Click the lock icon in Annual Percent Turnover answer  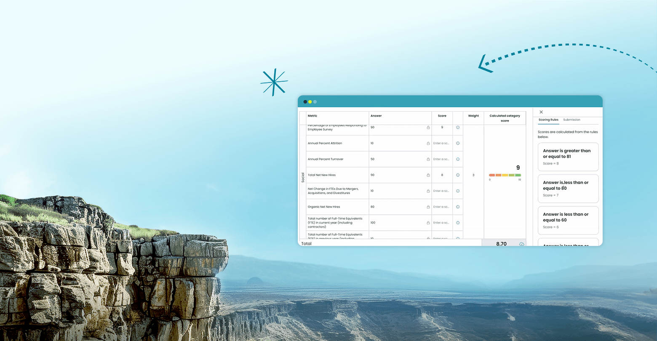click(428, 159)
